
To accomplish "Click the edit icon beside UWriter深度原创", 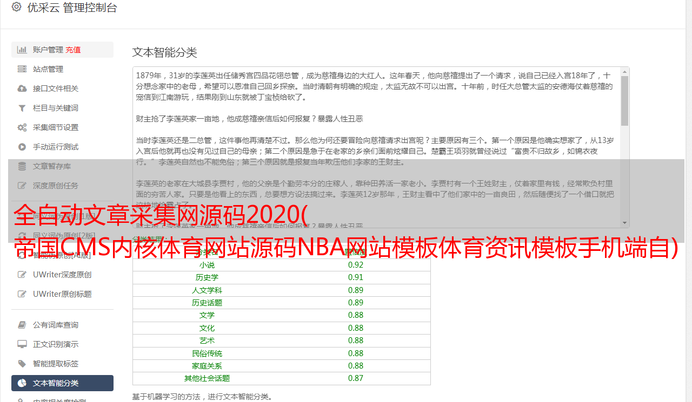I will (22, 275).
